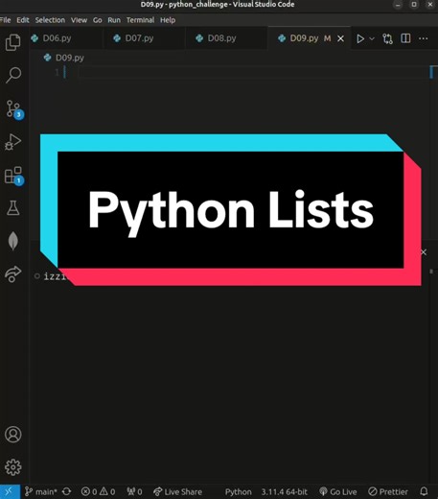Open the Go menu
The image size is (438, 499).
pos(98,20)
